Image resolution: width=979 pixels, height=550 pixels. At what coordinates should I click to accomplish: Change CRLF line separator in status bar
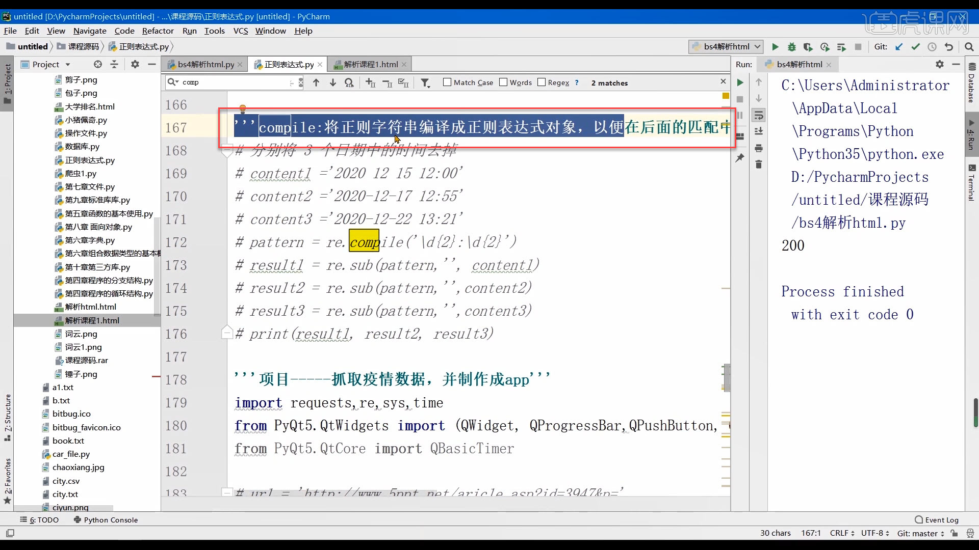click(842, 533)
